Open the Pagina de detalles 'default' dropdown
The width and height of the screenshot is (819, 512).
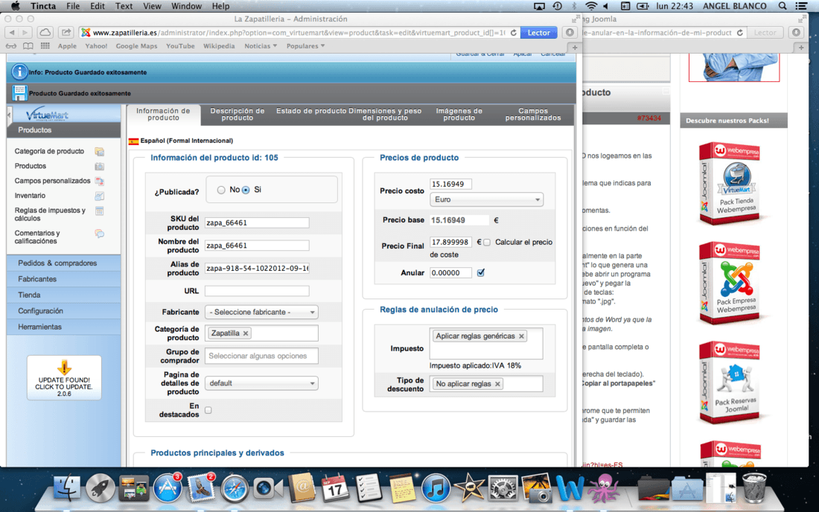pyautogui.click(x=261, y=383)
